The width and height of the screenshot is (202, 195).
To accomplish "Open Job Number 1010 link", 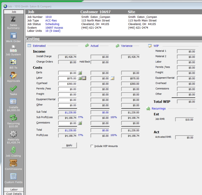I will [48, 17].
